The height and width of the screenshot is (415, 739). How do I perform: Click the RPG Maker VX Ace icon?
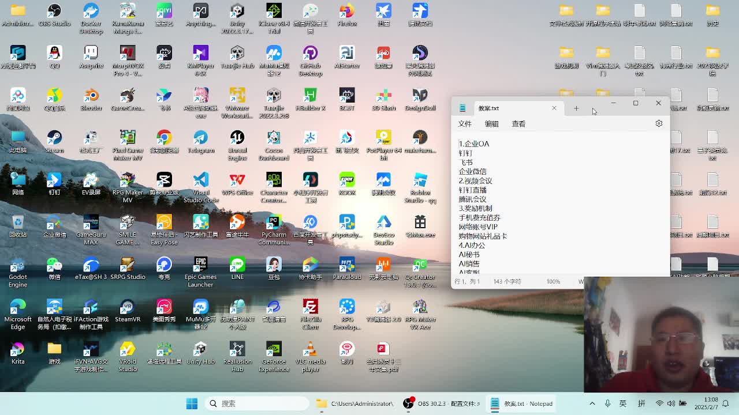(420, 314)
